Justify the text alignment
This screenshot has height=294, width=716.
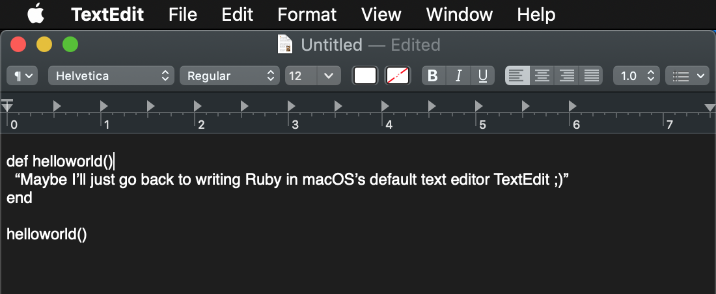591,76
